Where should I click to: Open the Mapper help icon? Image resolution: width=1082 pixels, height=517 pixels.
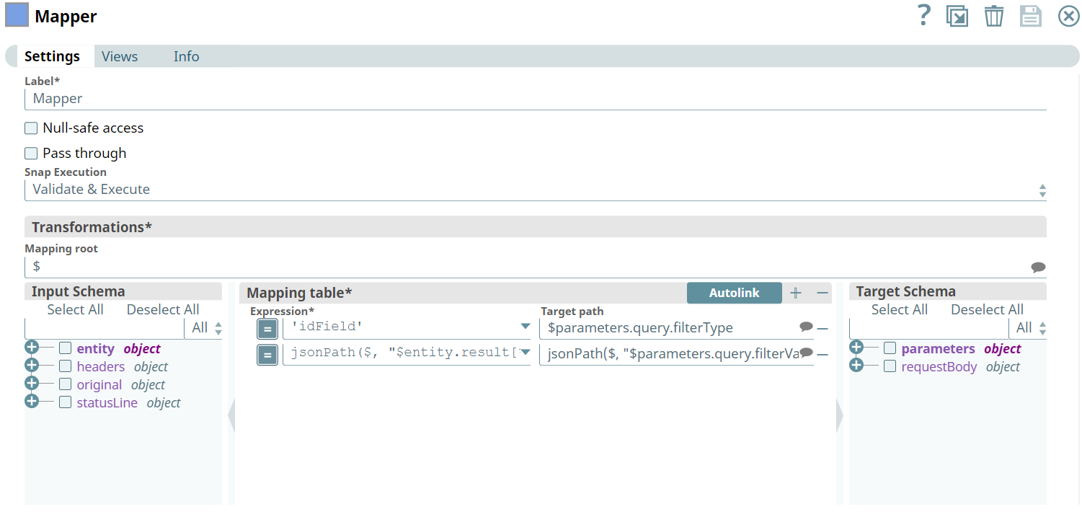(x=923, y=15)
